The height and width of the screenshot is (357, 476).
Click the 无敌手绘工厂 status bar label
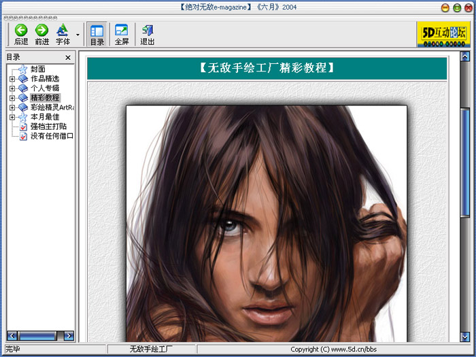coord(151,349)
